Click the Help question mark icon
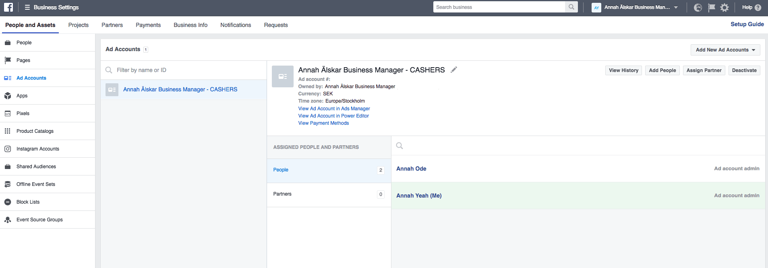The height and width of the screenshot is (268, 768). click(x=758, y=8)
